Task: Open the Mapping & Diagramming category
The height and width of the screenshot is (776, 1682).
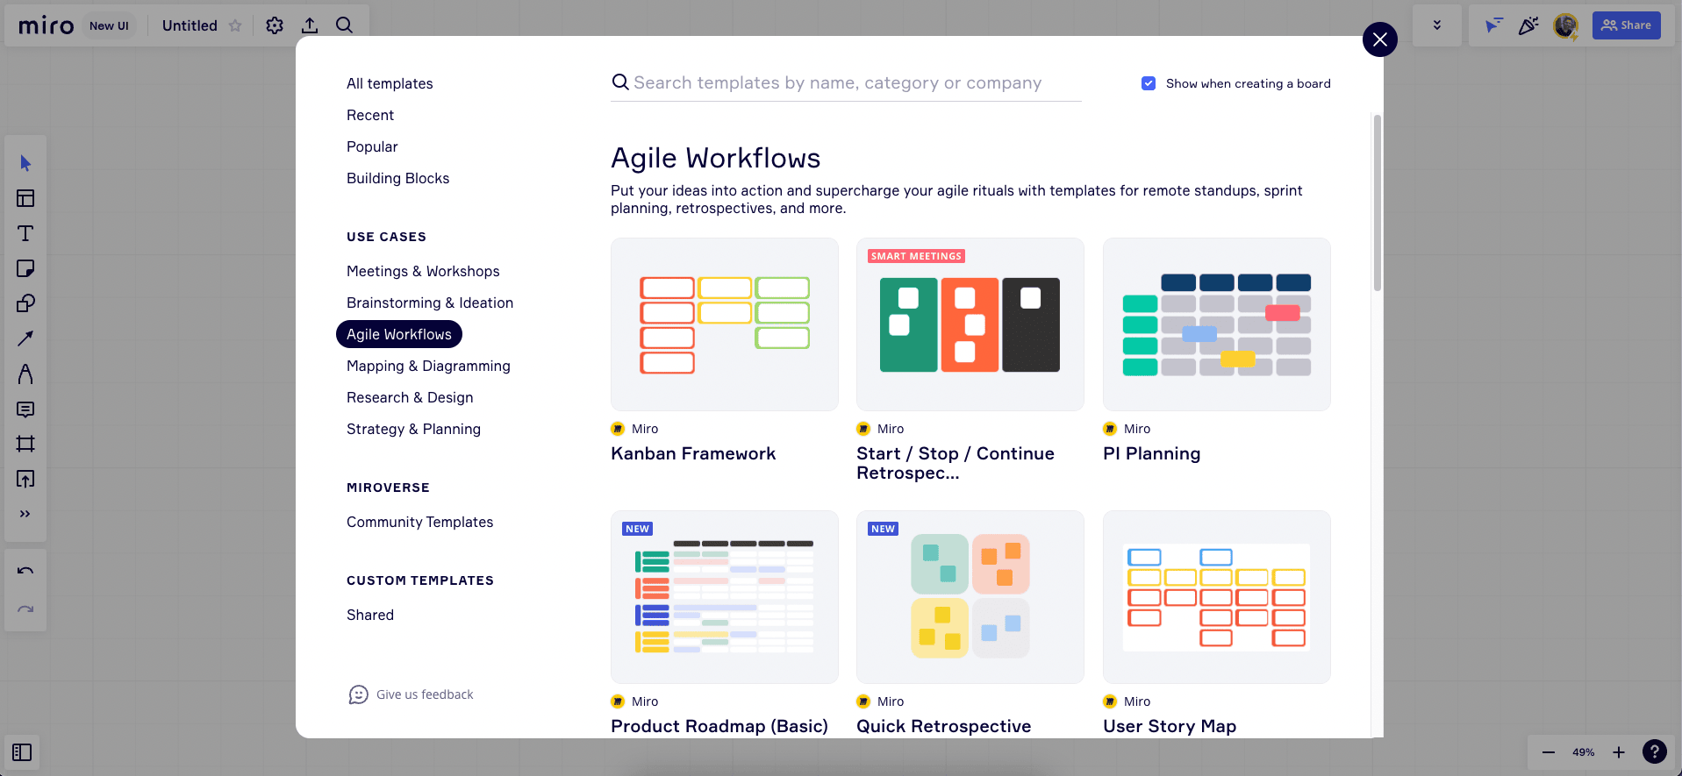Action: tap(428, 366)
